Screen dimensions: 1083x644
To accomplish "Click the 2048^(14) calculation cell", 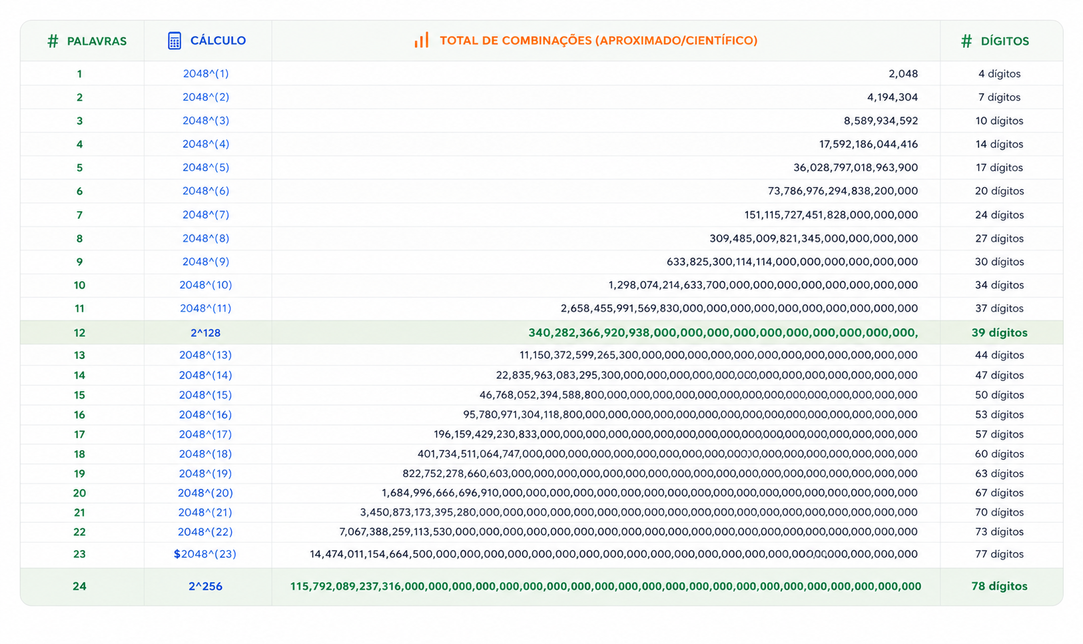I will pyautogui.click(x=205, y=375).
